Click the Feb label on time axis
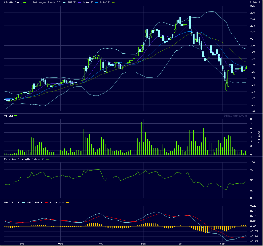The height and width of the screenshot is (246, 263). point(222,243)
